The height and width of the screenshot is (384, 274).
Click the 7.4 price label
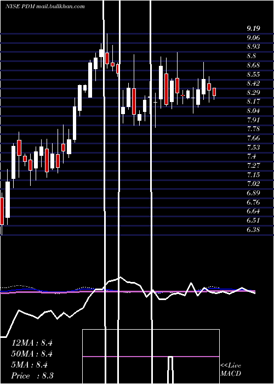(252, 156)
